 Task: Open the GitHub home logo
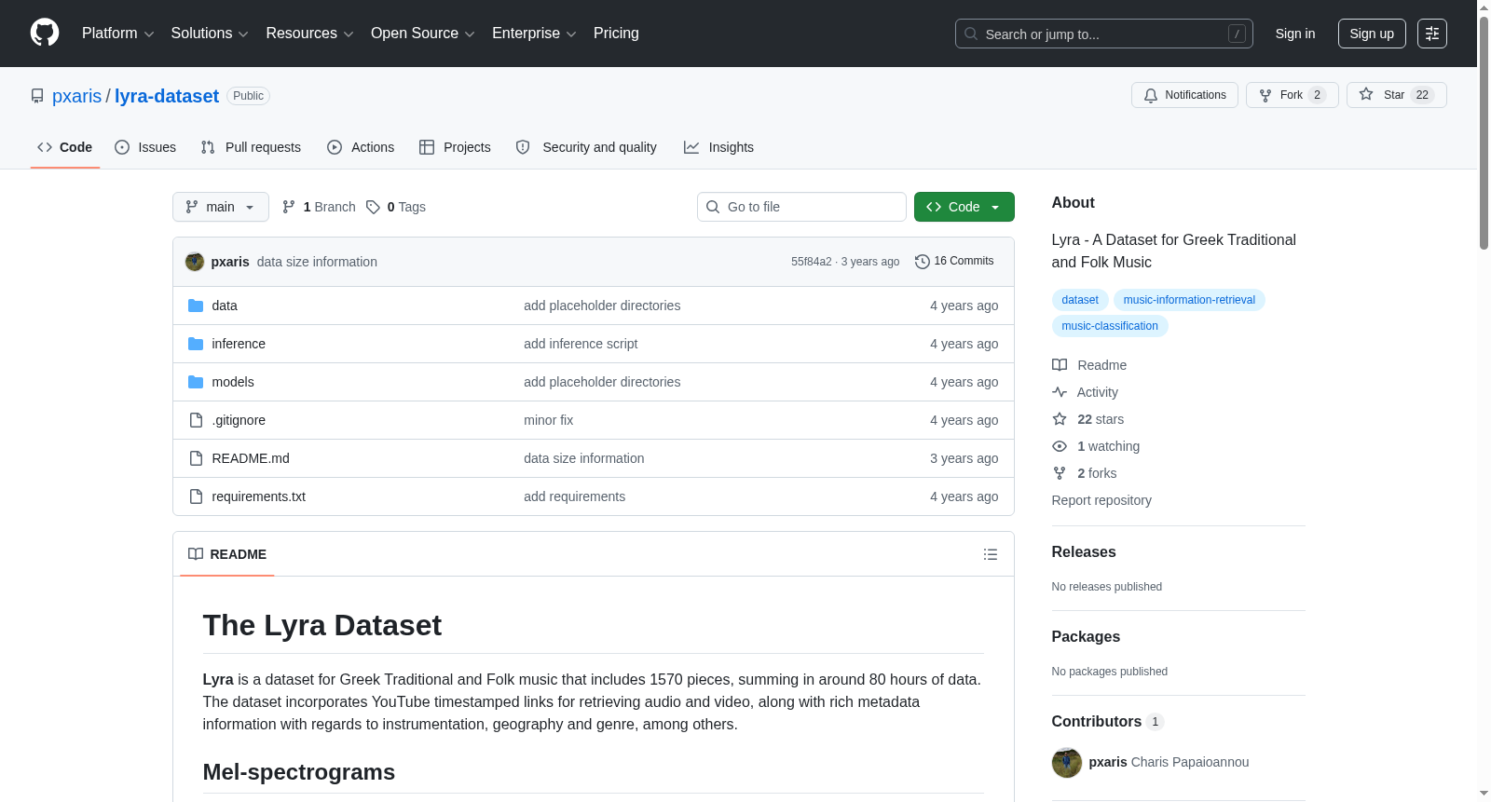click(x=45, y=33)
